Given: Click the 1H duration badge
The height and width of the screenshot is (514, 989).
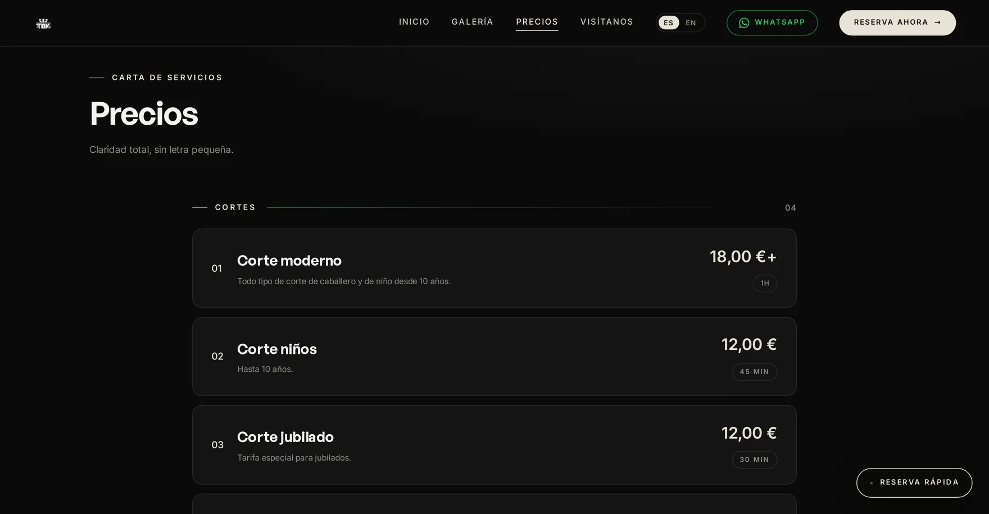Looking at the screenshot, I should (x=765, y=283).
